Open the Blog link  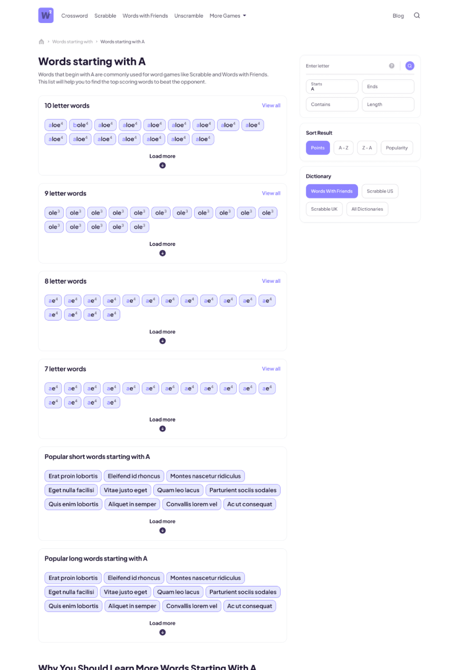pyautogui.click(x=398, y=16)
